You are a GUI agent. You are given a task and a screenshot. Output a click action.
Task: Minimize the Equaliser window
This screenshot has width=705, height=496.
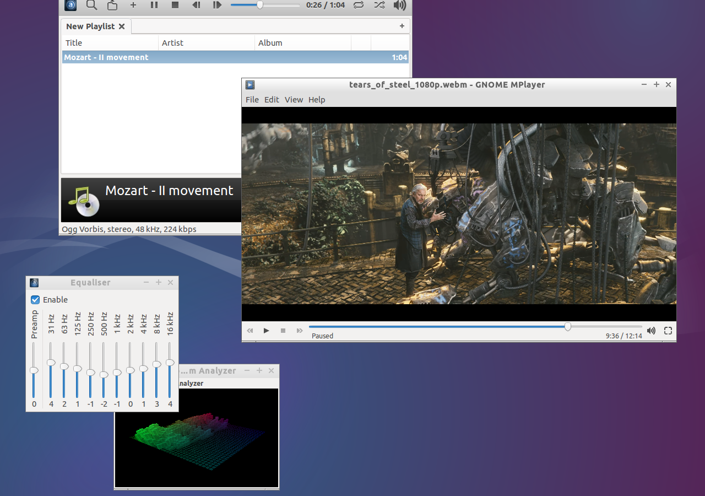click(147, 283)
